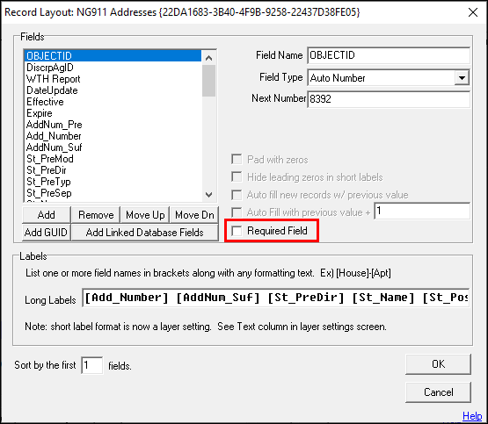Click the Add GUID button
Screen dimensions: 488x424
(47, 233)
